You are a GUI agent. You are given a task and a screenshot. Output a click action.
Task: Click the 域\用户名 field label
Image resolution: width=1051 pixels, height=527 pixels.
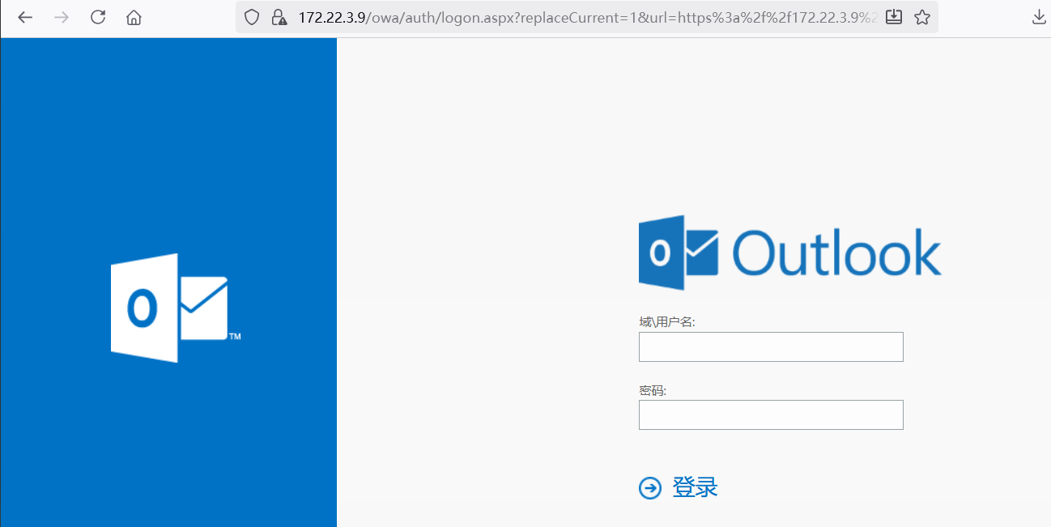point(667,322)
